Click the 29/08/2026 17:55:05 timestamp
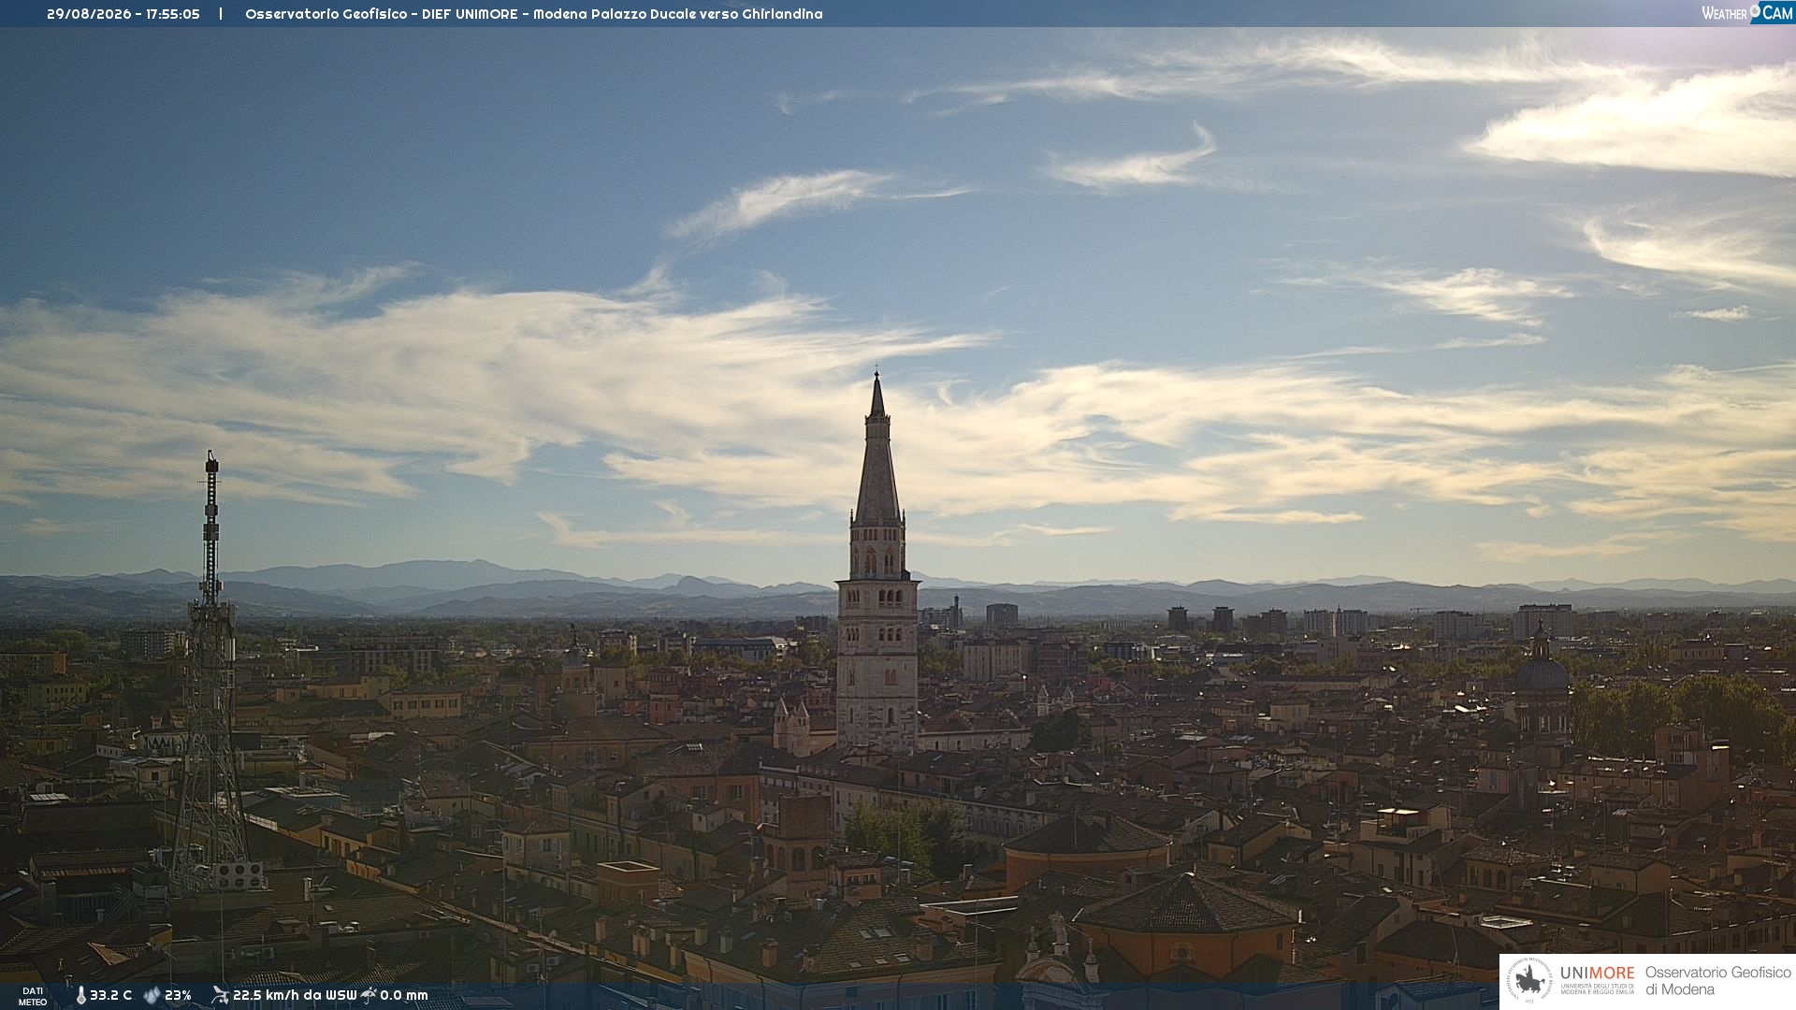 [123, 14]
